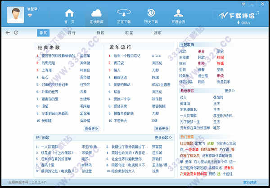Click artist 叶丽仪

pyautogui.click(x=85, y=70)
